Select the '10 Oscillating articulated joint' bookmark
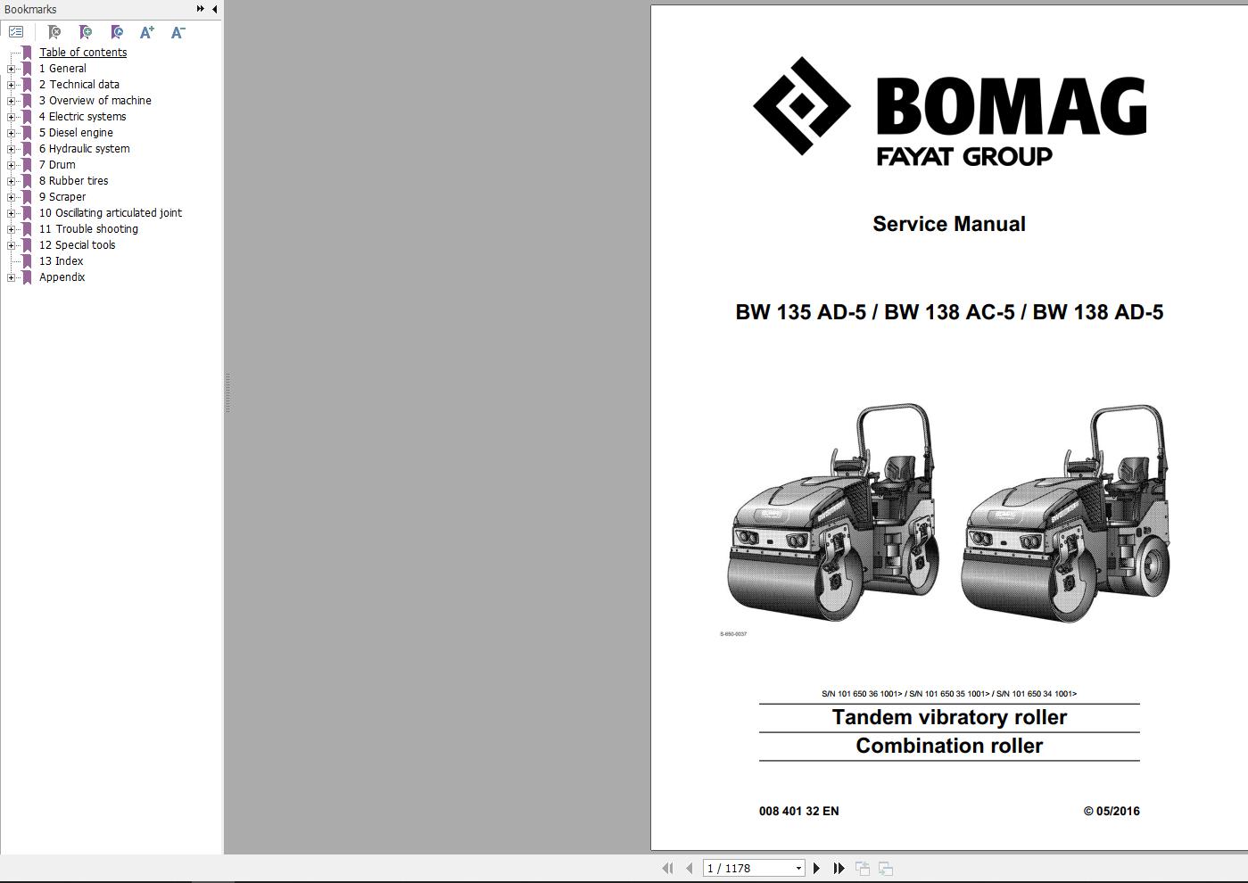 point(111,213)
